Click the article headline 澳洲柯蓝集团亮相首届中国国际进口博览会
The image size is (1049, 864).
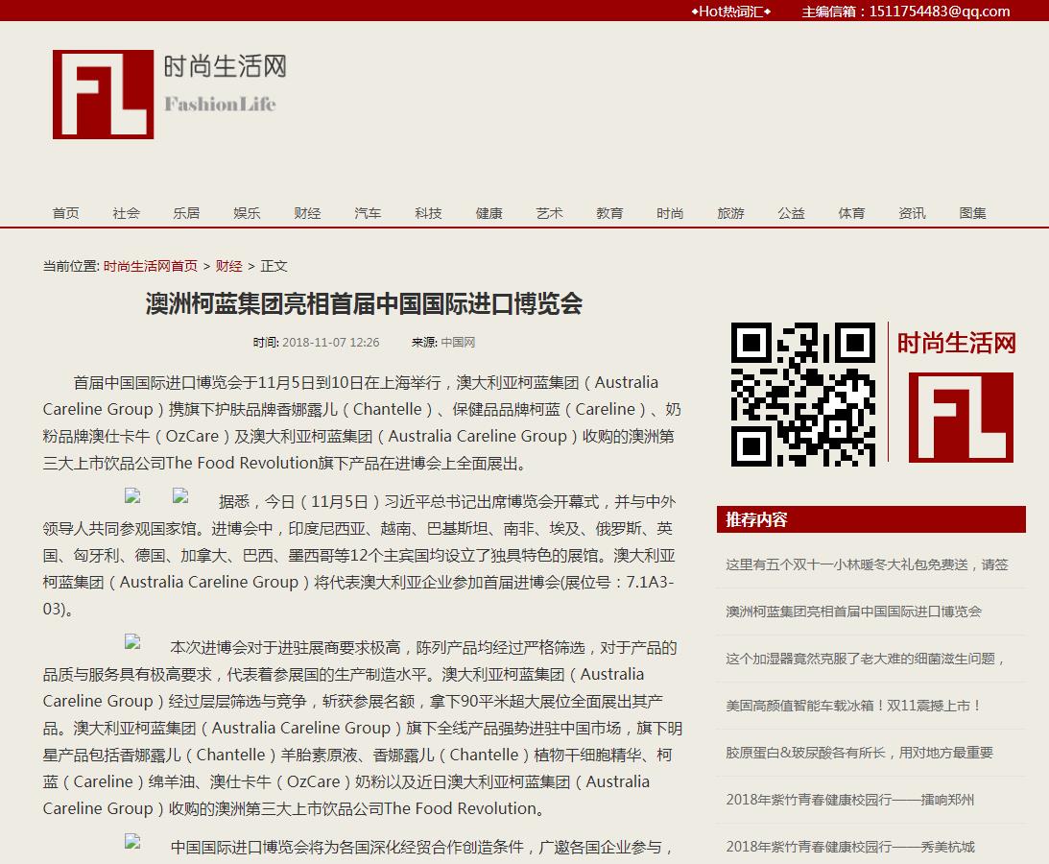coord(364,303)
